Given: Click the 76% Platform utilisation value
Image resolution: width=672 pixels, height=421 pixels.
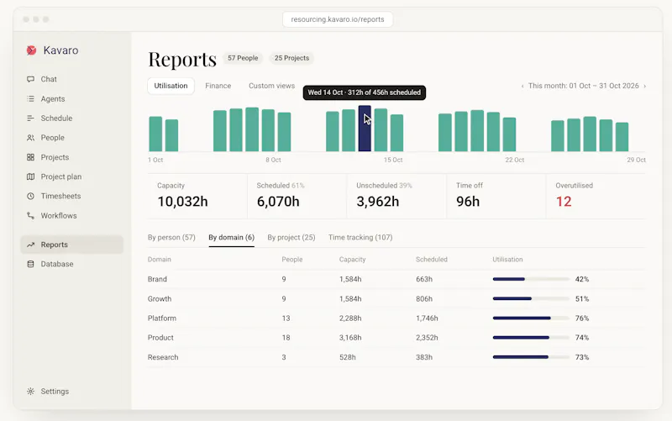Looking at the screenshot, I should click(582, 318).
